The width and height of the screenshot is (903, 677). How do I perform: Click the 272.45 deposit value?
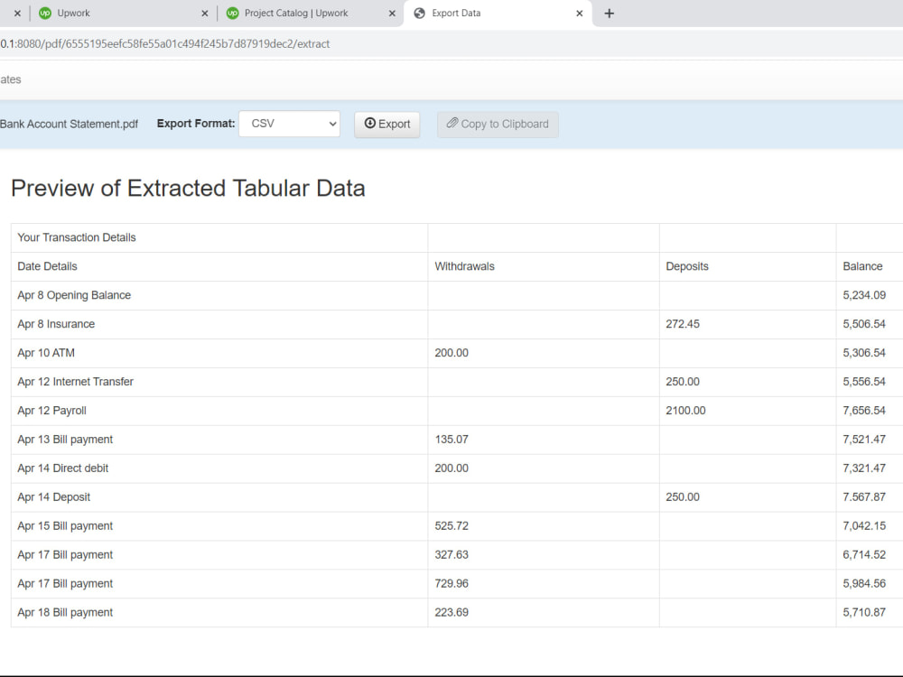pos(683,324)
